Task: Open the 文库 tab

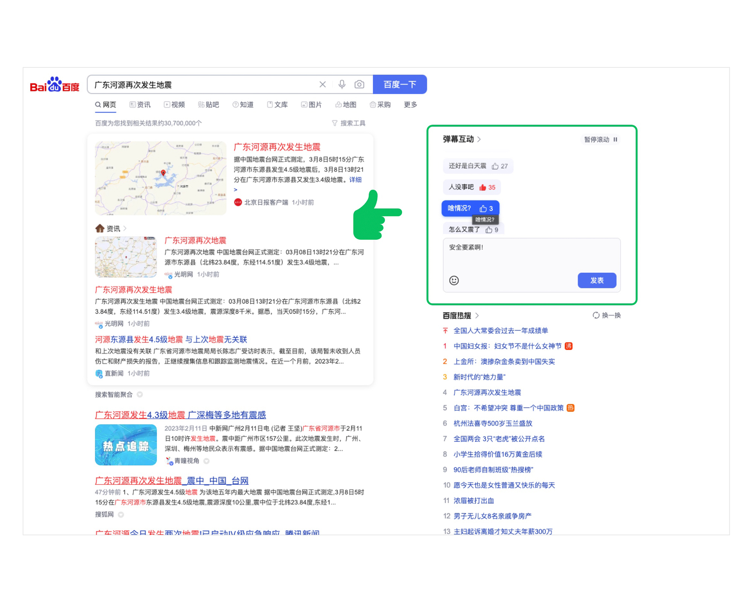Action: coord(277,105)
